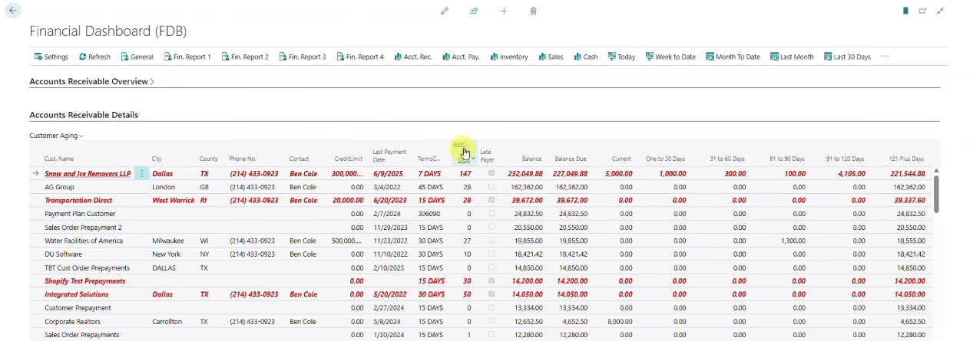Viewport: 973px width, 341px height.
Task: Open the Customer Aging dropdown
Action: pos(57,136)
